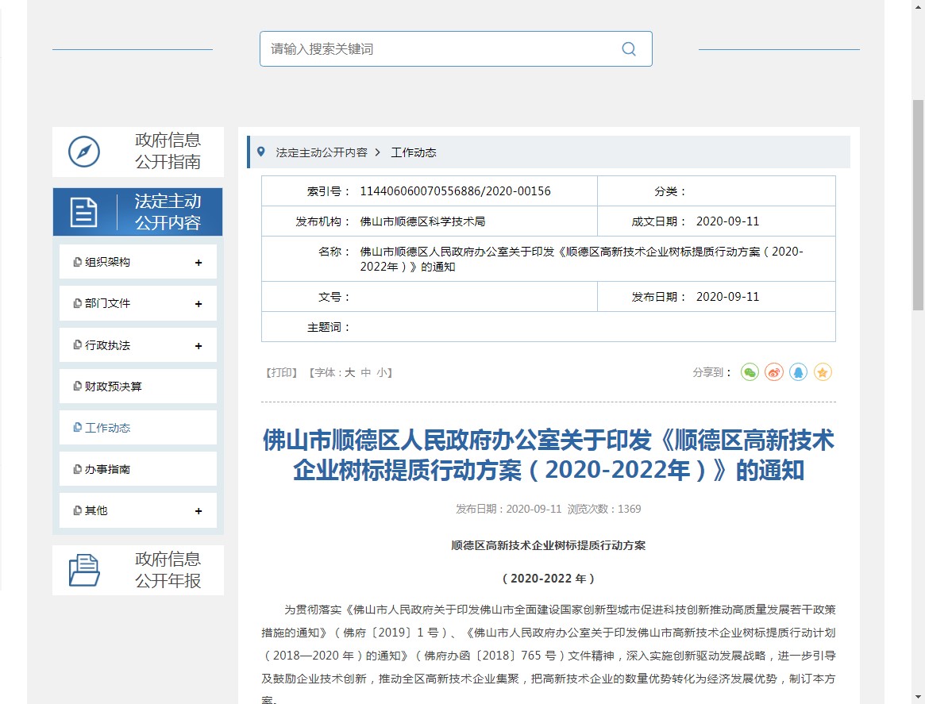The width and height of the screenshot is (925, 704).
Task: Click the location pin in breadcrumb bar
Action: (x=260, y=152)
